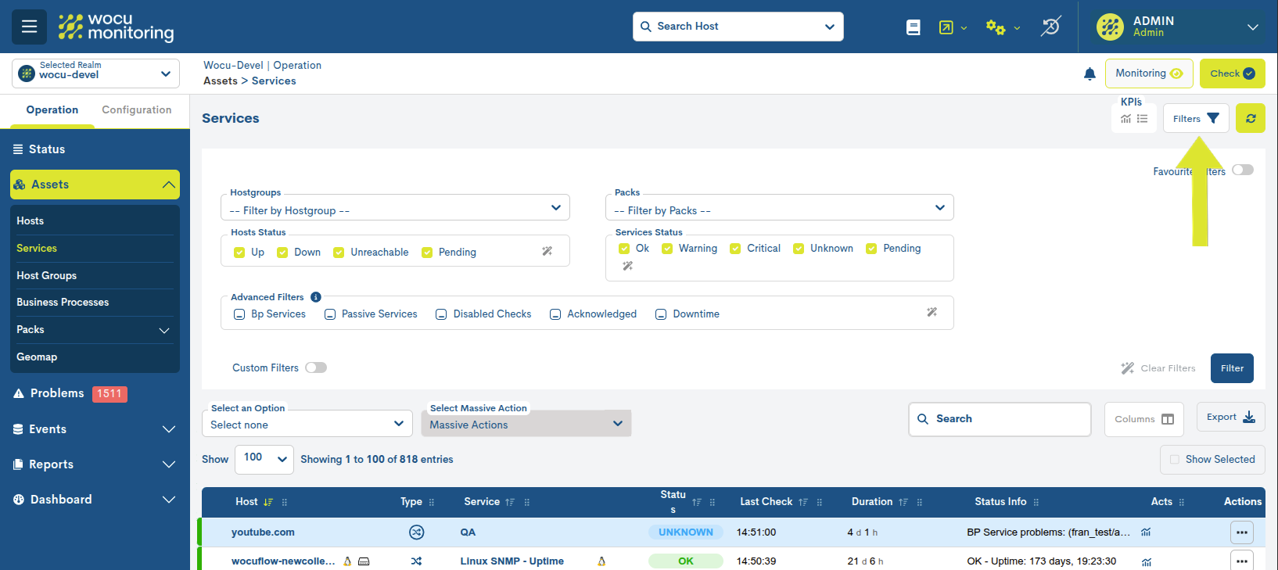Enable the Custom Filters toggle
This screenshot has width=1278, height=570.
click(316, 367)
